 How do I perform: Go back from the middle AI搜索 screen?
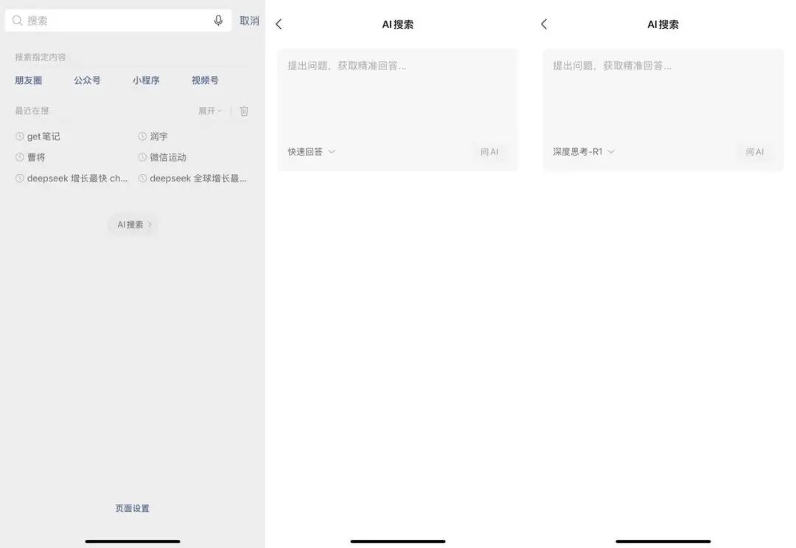click(x=279, y=24)
